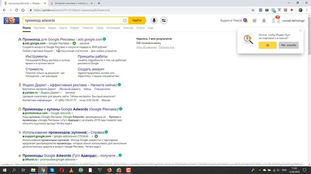Open the search settings sliders icon
This screenshot has height=174, width=311.
coord(164,20)
